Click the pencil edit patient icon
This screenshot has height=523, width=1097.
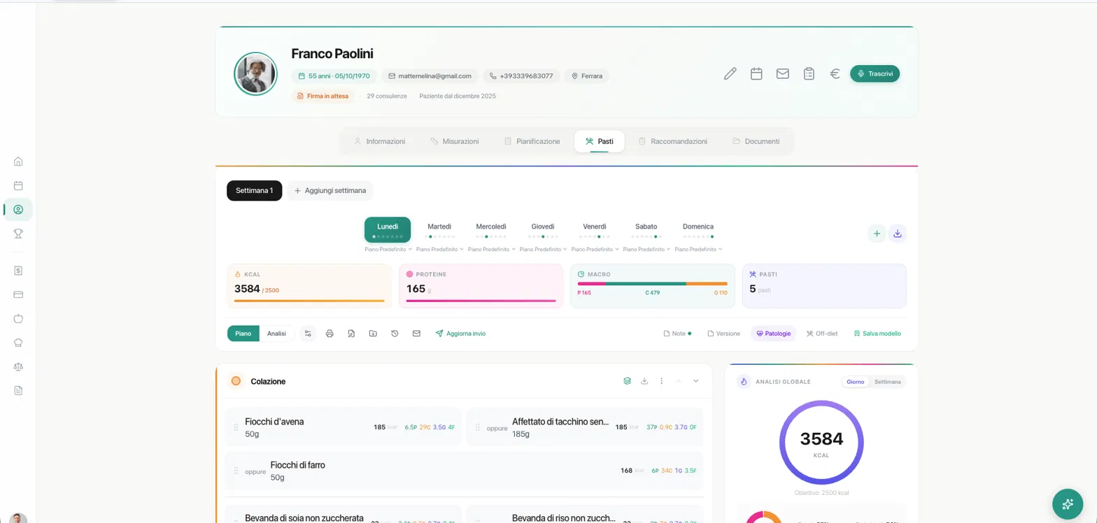pyautogui.click(x=730, y=73)
